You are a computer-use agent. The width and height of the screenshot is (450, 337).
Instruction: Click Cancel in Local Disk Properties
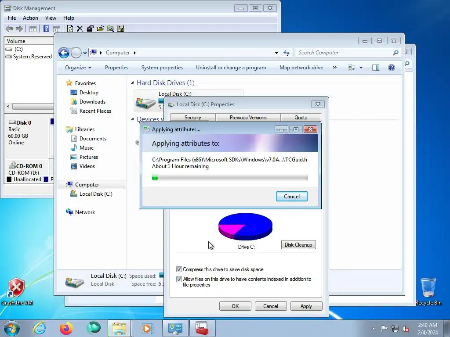pyautogui.click(x=271, y=306)
